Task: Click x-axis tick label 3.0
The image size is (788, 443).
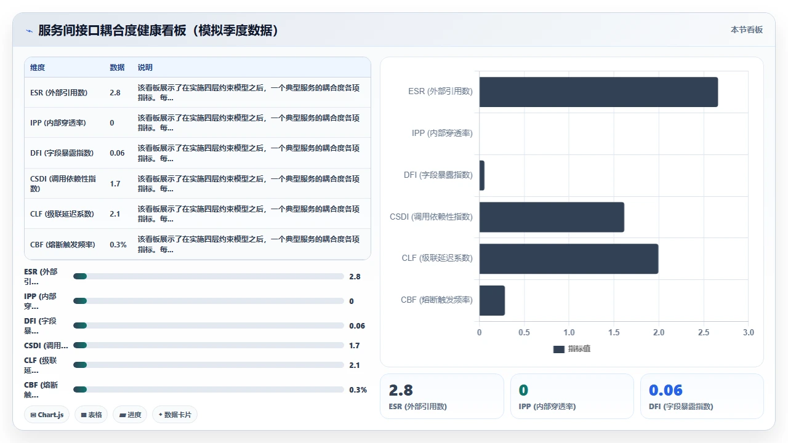Action: [x=748, y=332]
